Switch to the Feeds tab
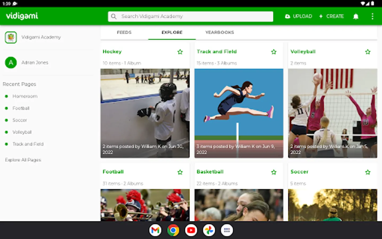Viewport: 382px width, 239px height. coord(124,32)
